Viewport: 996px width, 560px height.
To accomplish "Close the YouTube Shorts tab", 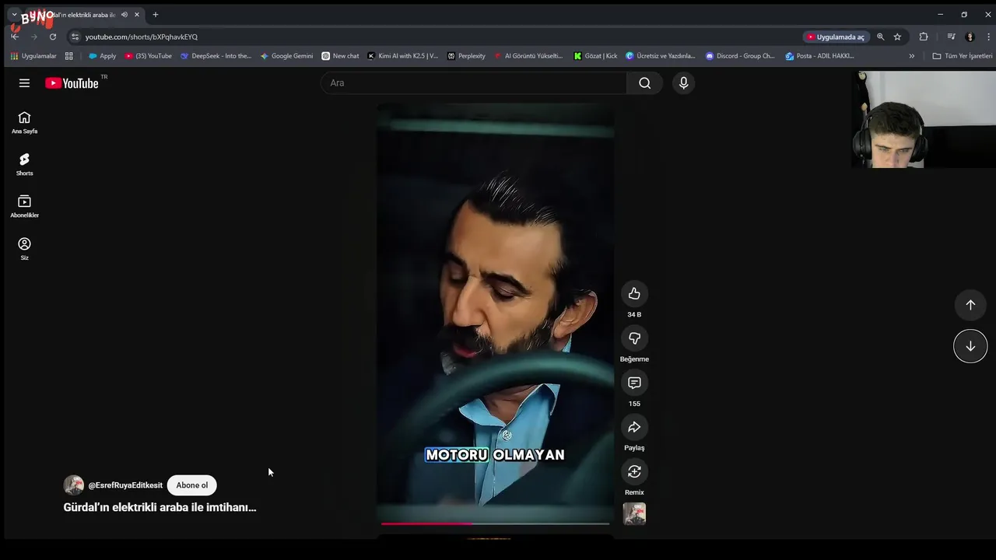I will coord(138,15).
